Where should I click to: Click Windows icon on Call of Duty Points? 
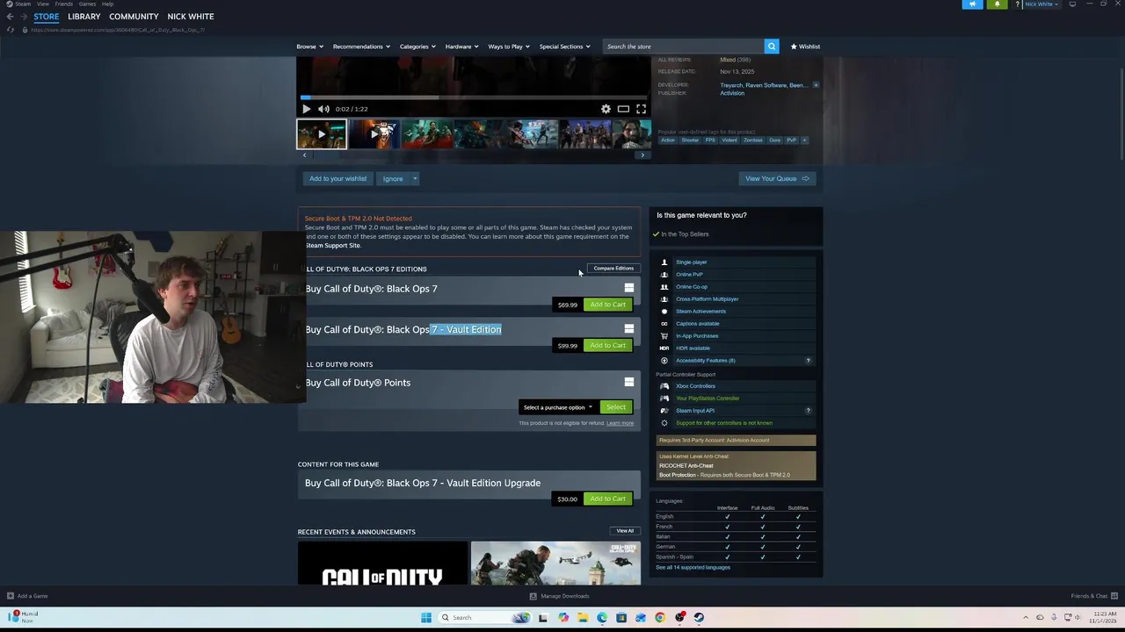(628, 382)
